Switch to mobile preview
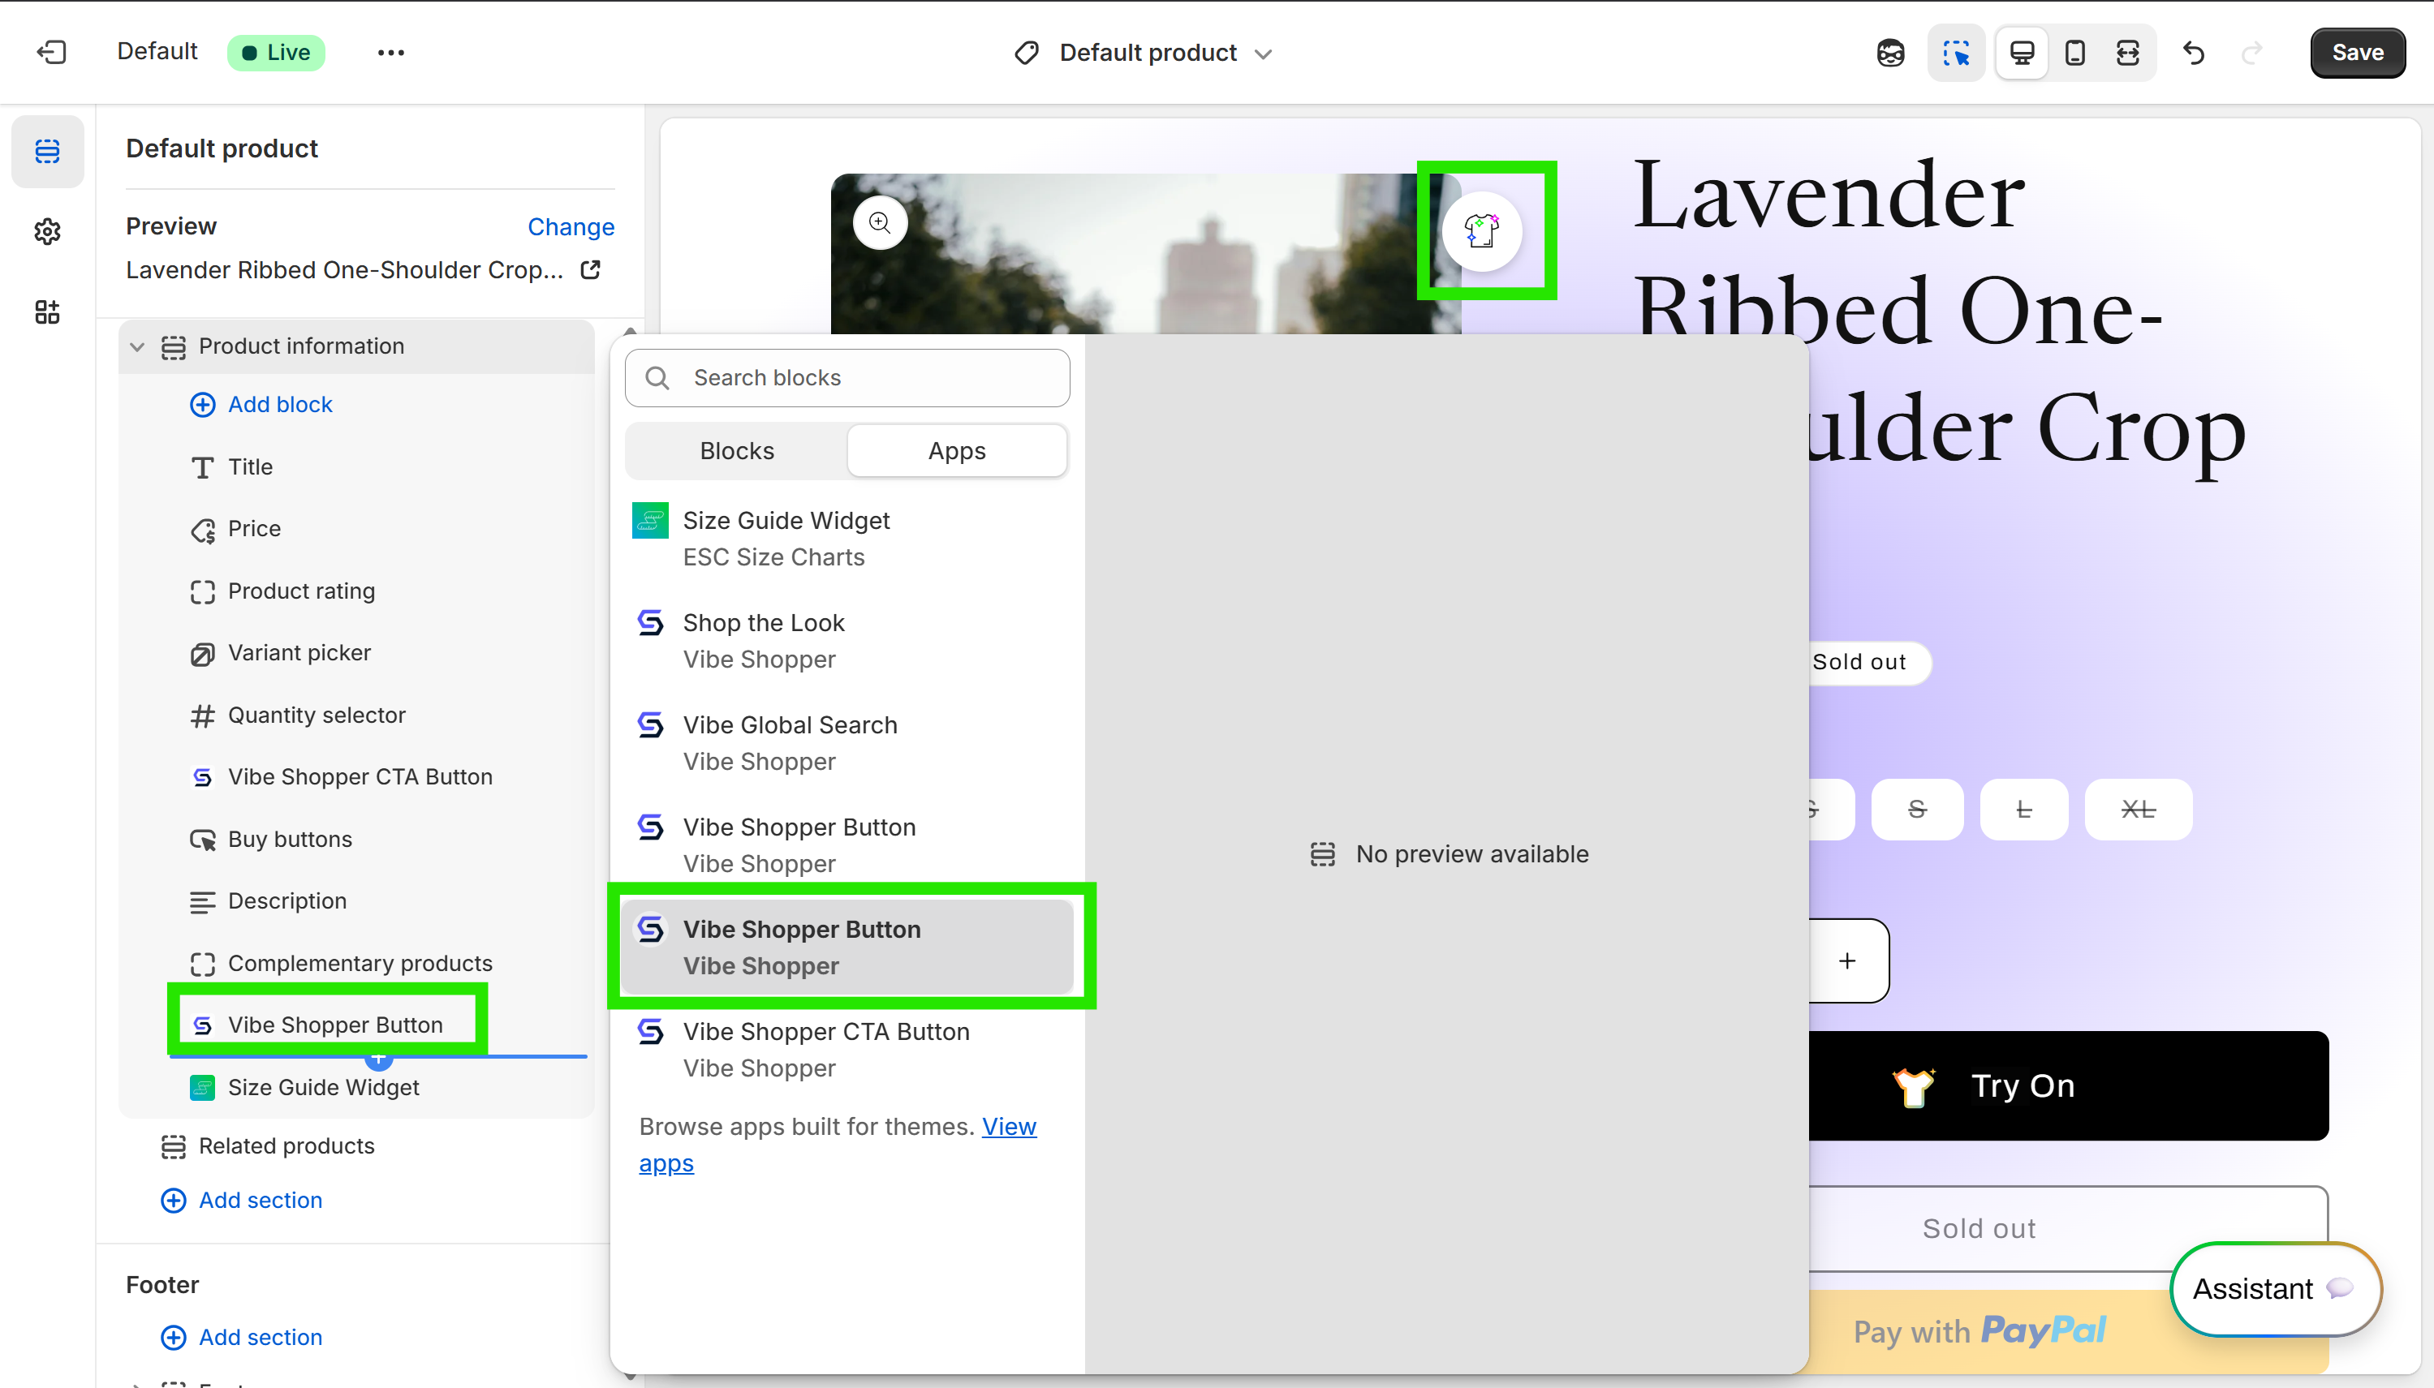Image resolution: width=2434 pixels, height=1388 pixels. pos(2075,53)
